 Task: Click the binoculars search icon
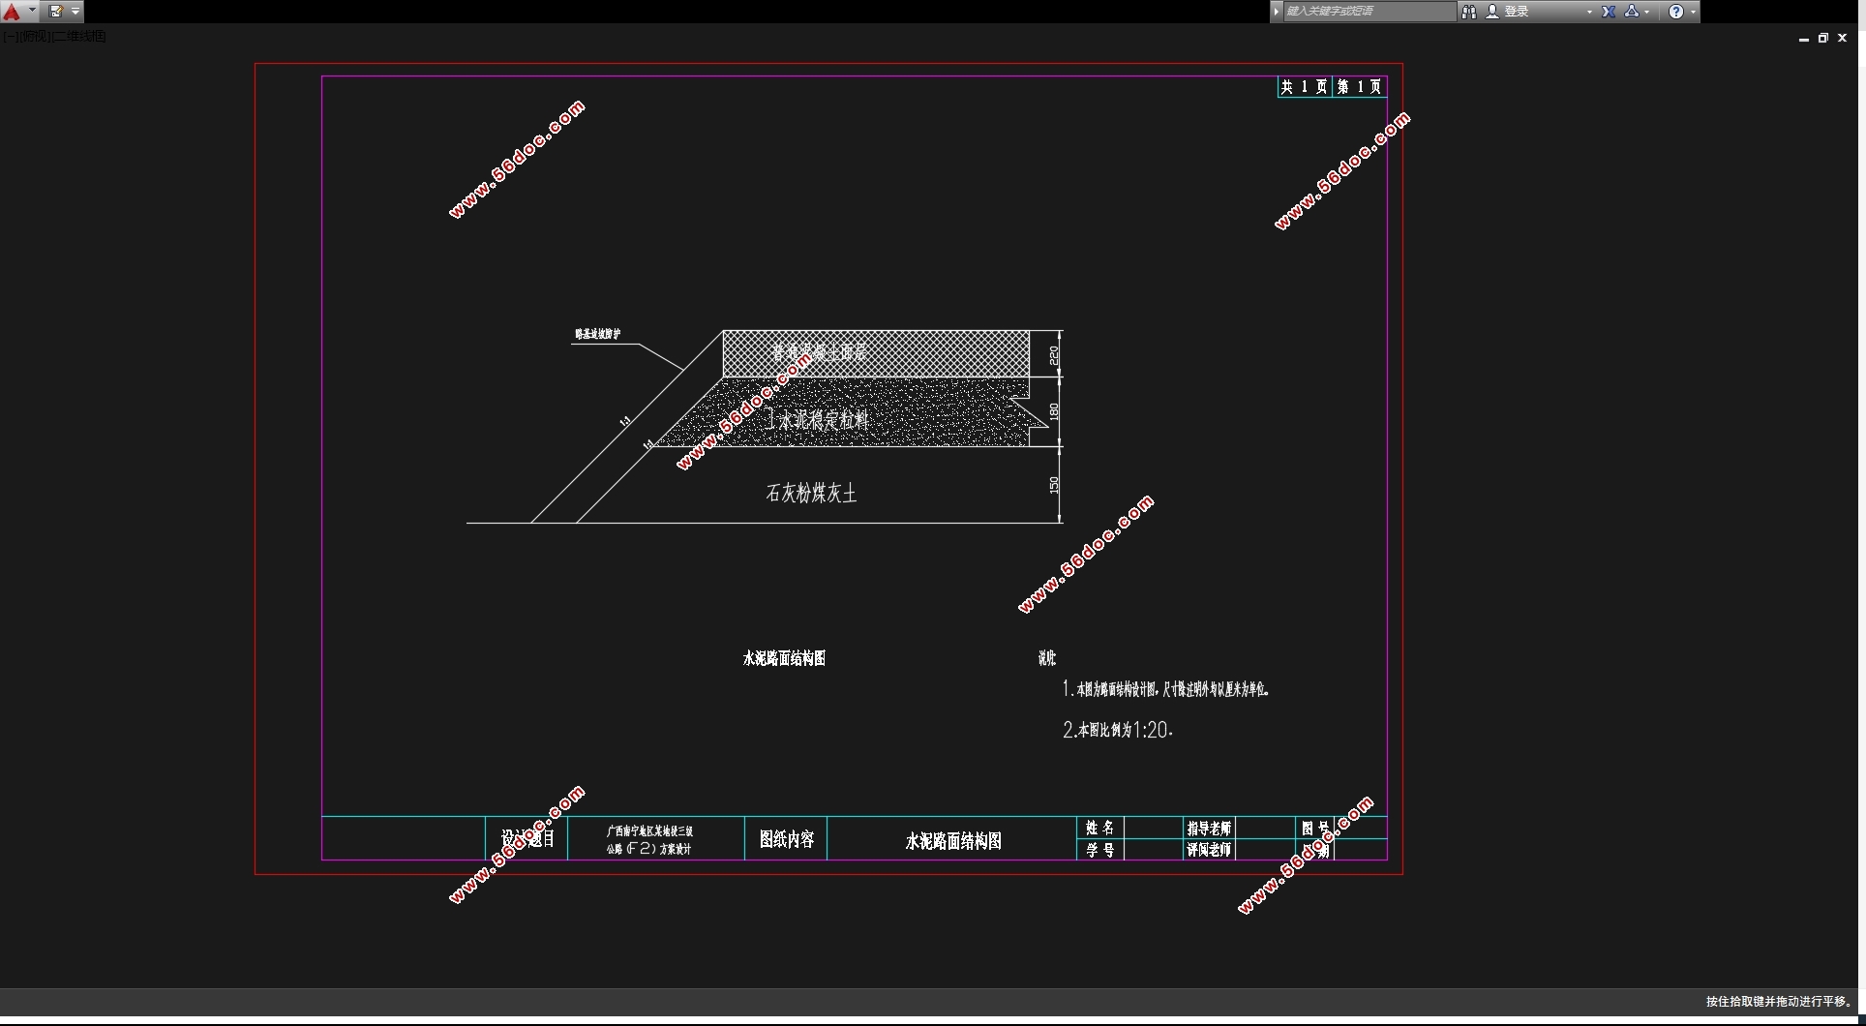[1469, 12]
